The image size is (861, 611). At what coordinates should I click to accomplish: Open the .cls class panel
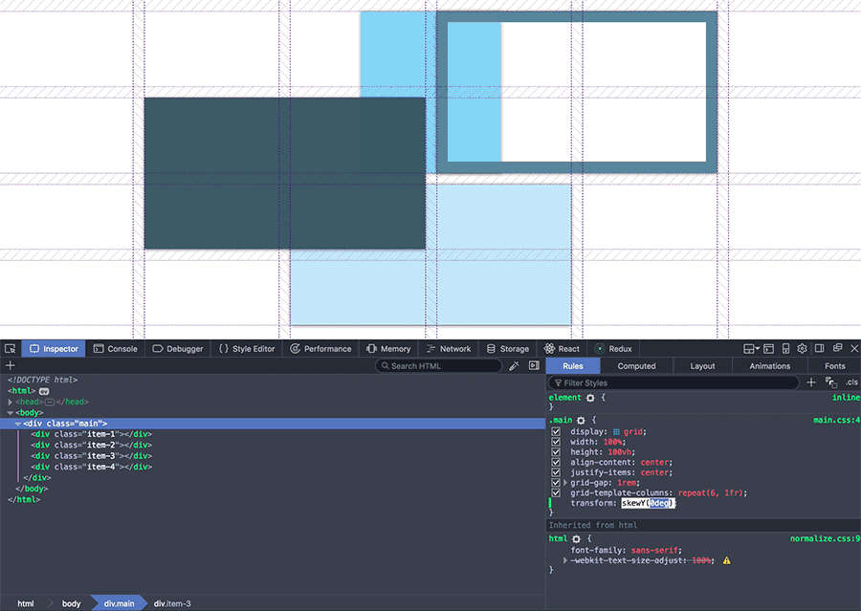pyautogui.click(x=851, y=382)
